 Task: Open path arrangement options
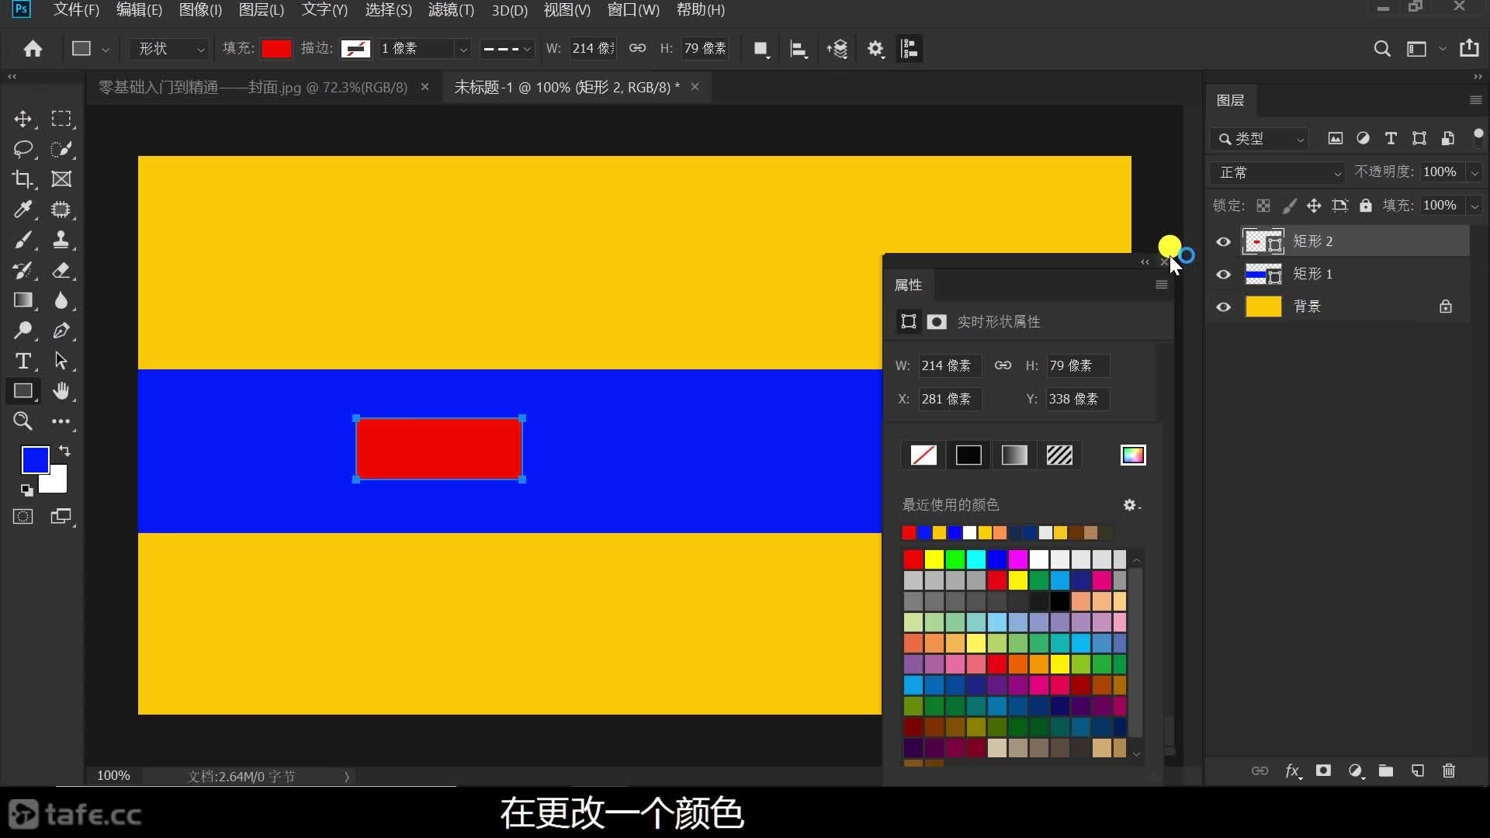pyautogui.click(x=837, y=49)
